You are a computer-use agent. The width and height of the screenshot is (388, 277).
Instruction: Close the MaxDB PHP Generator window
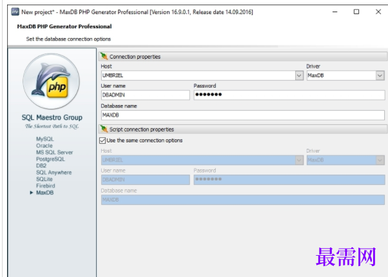point(378,12)
